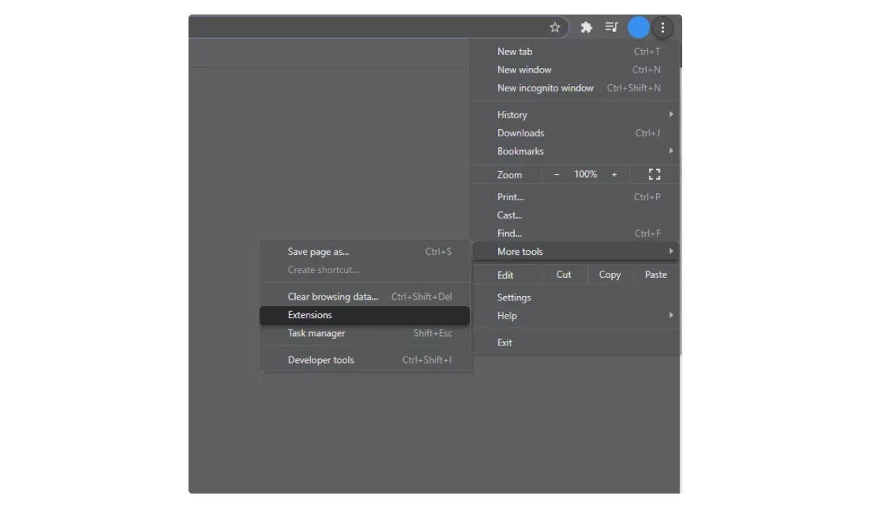Click the blue profile avatar

[x=639, y=28]
